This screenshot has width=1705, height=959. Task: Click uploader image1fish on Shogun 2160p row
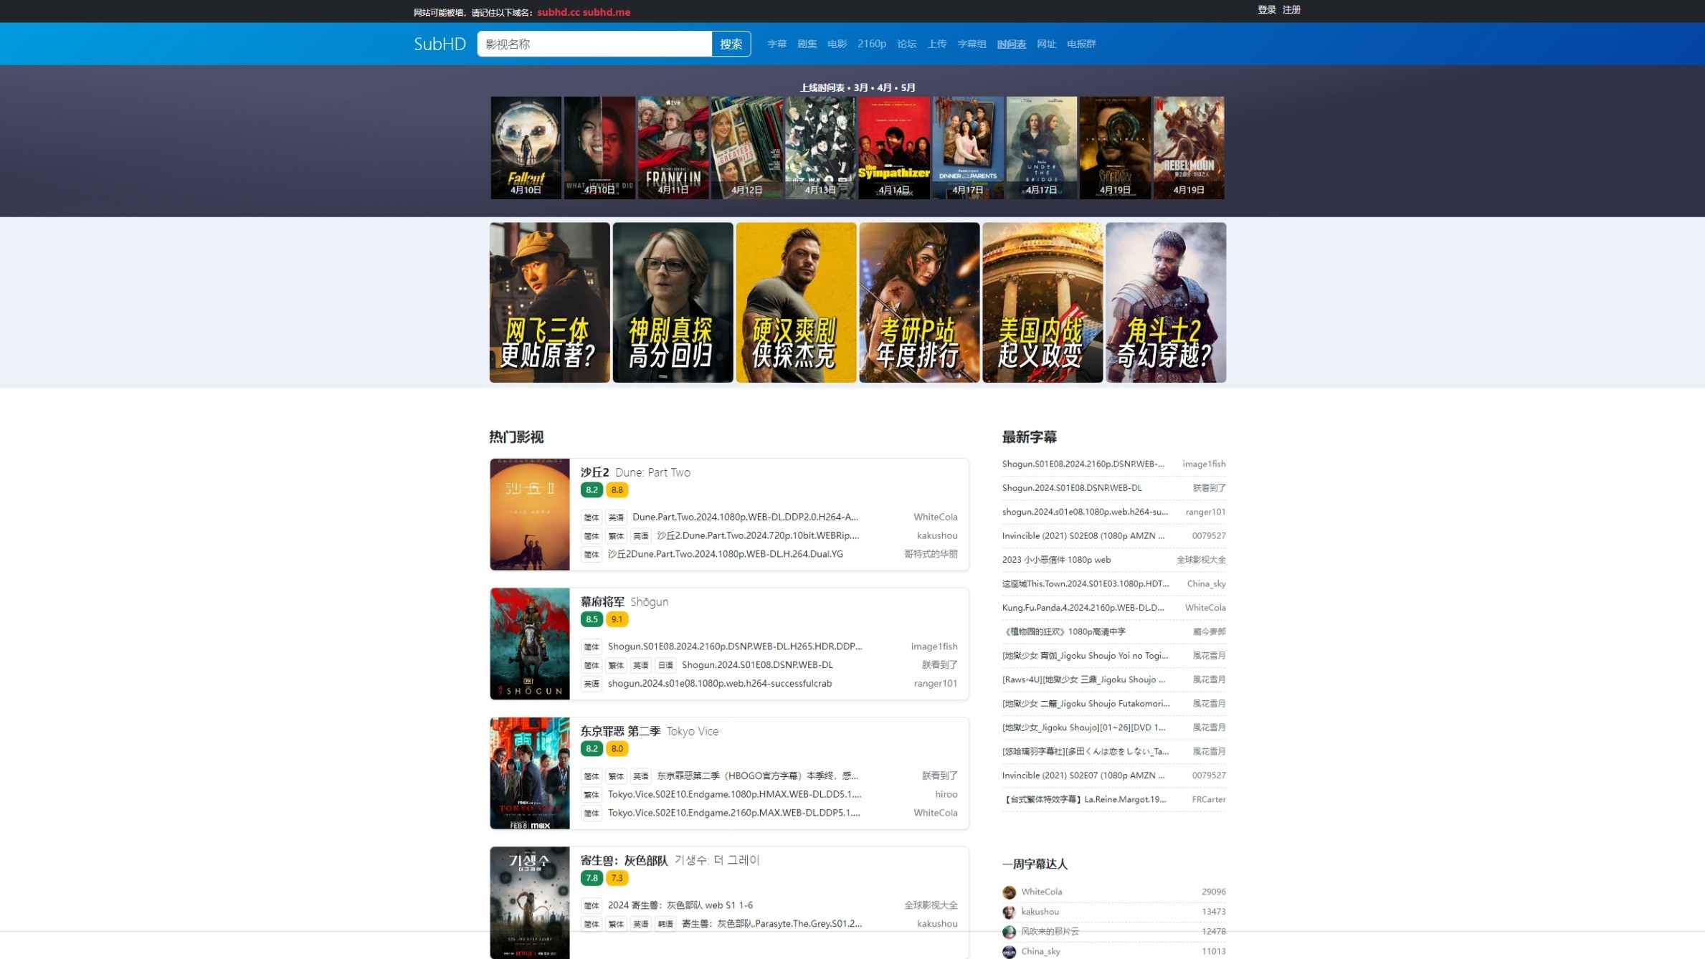934,647
